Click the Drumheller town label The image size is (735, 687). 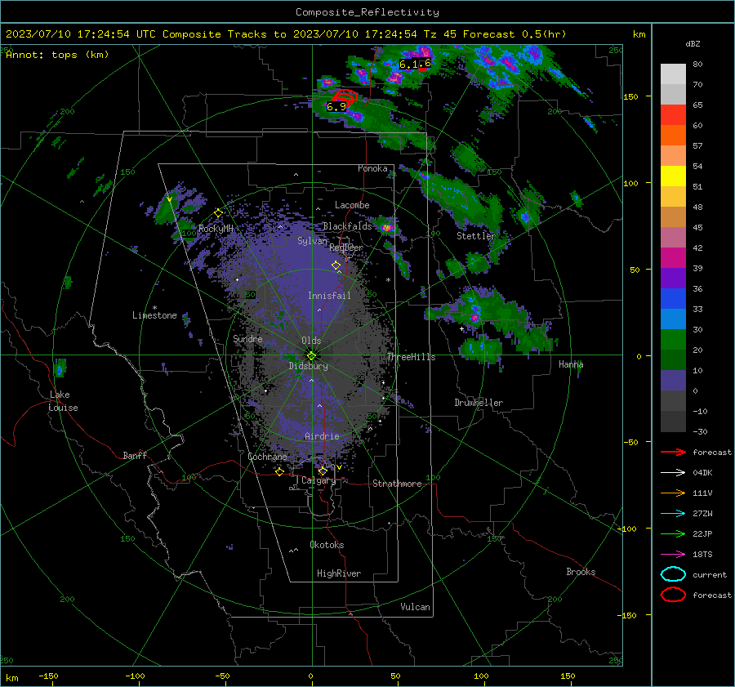pos(479,403)
